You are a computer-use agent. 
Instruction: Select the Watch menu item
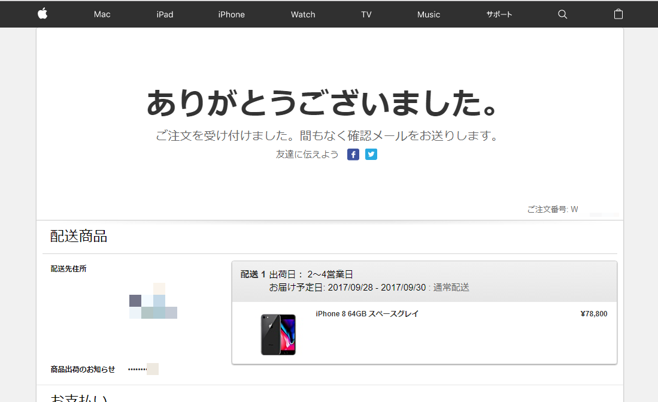[303, 14]
